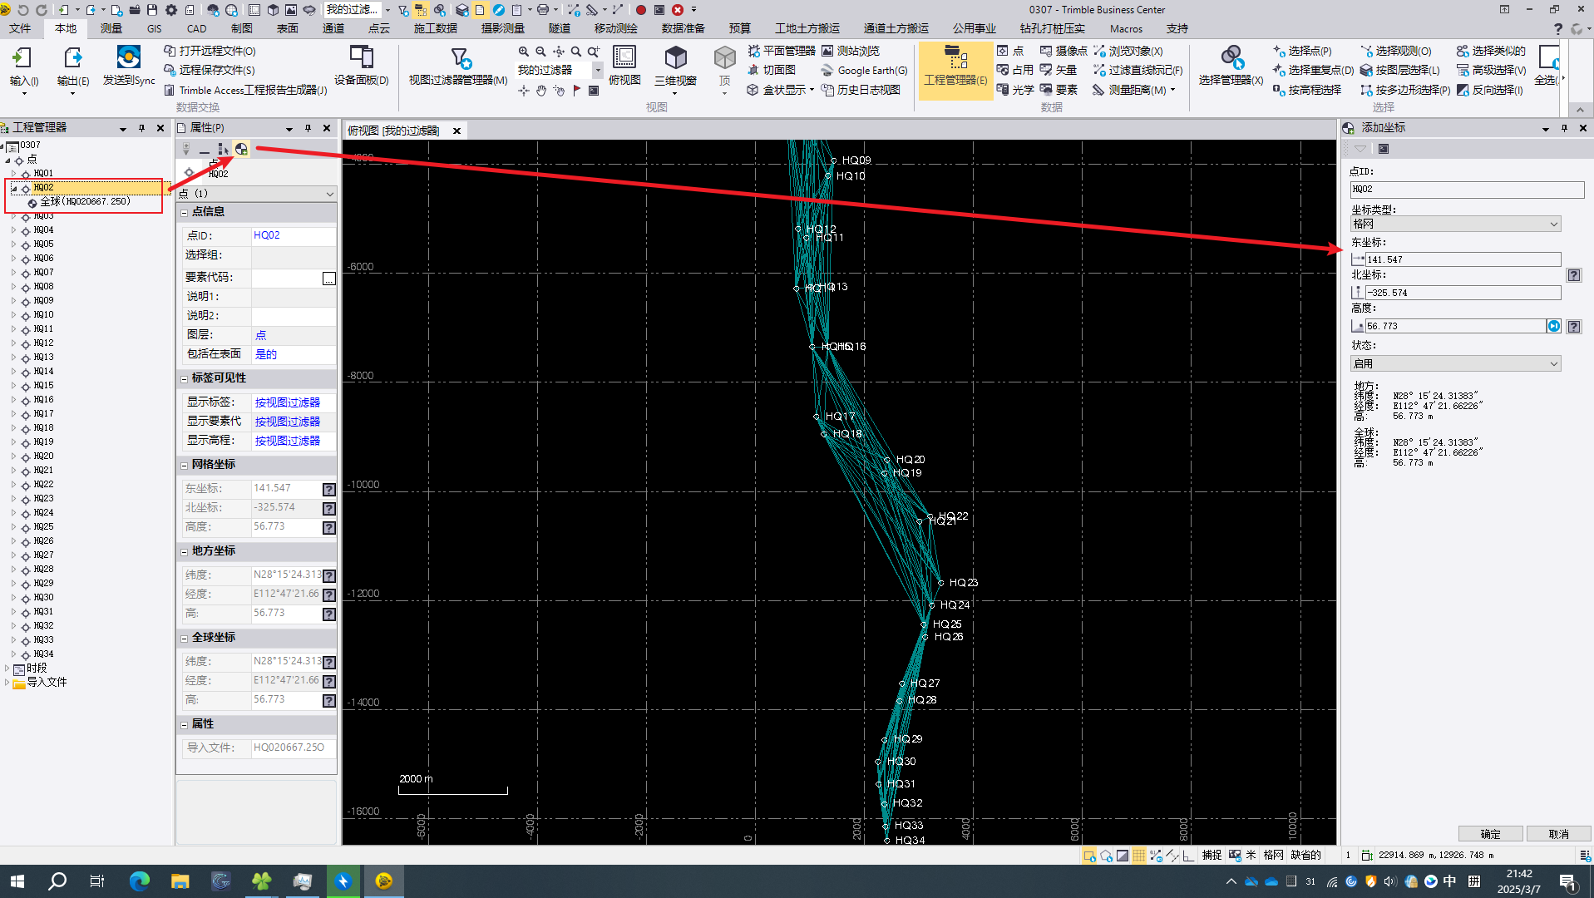The image size is (1594, 898).
Task: Toggle the 米 units button in status bar
Action: point(1251,855)
